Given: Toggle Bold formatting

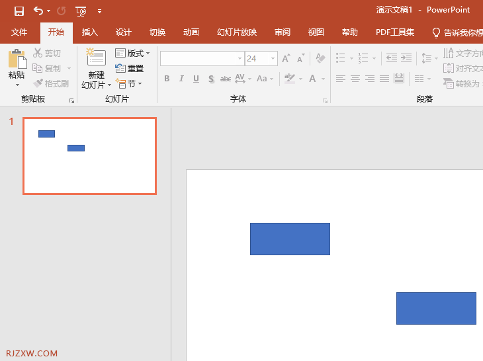Looking at the screenshot, I should [x=167, y=79].
